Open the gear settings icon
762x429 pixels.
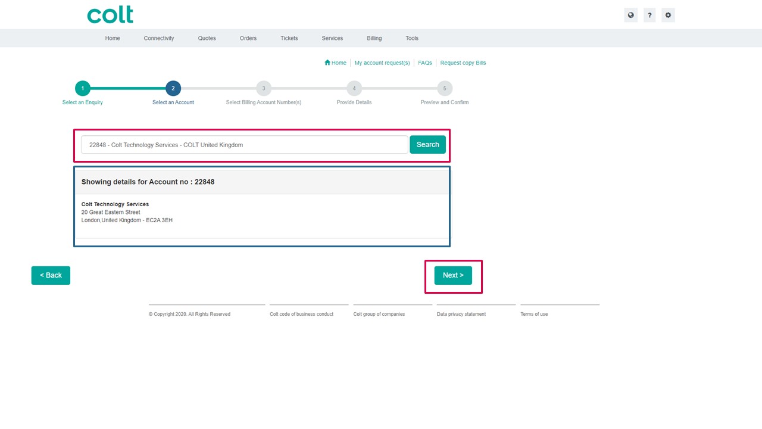click(668, 15)
